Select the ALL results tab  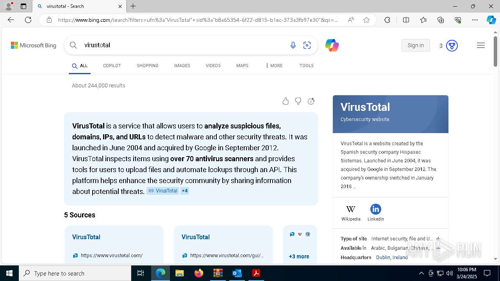coord(80,66)
